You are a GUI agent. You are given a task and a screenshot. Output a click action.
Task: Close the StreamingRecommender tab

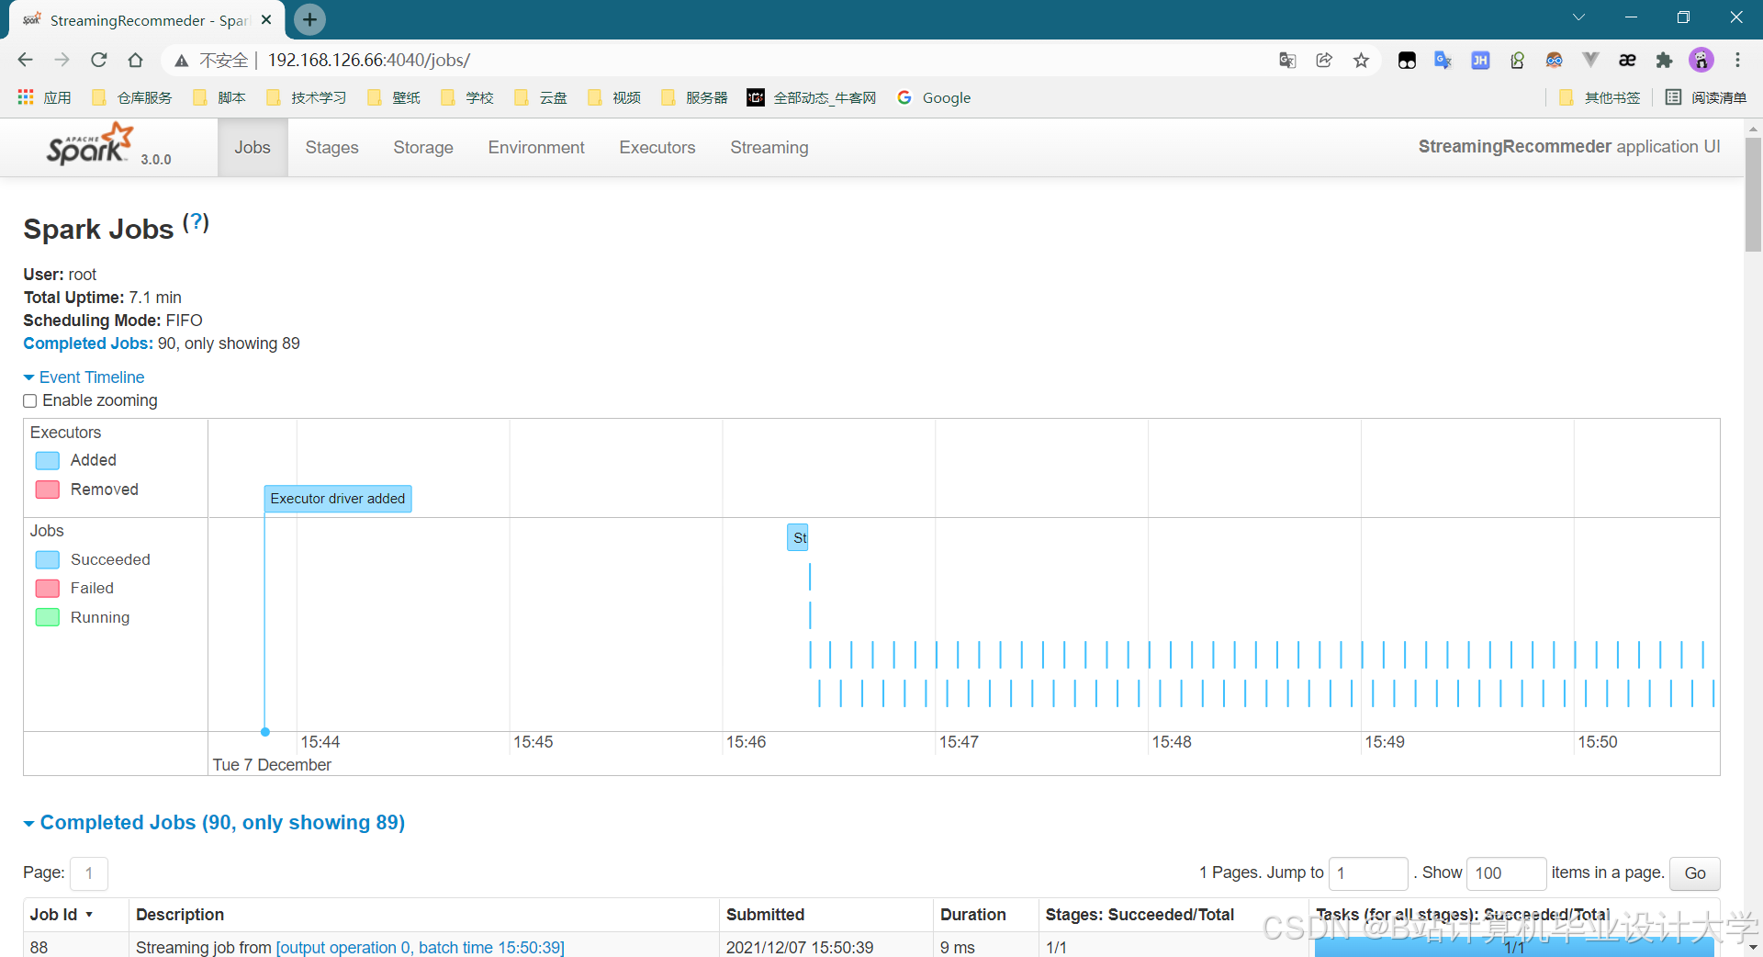click(266, 19)
